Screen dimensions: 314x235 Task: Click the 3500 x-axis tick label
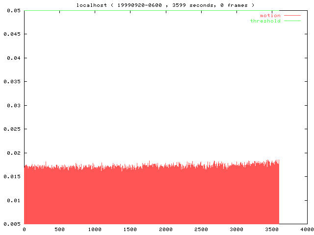point(272,229)
